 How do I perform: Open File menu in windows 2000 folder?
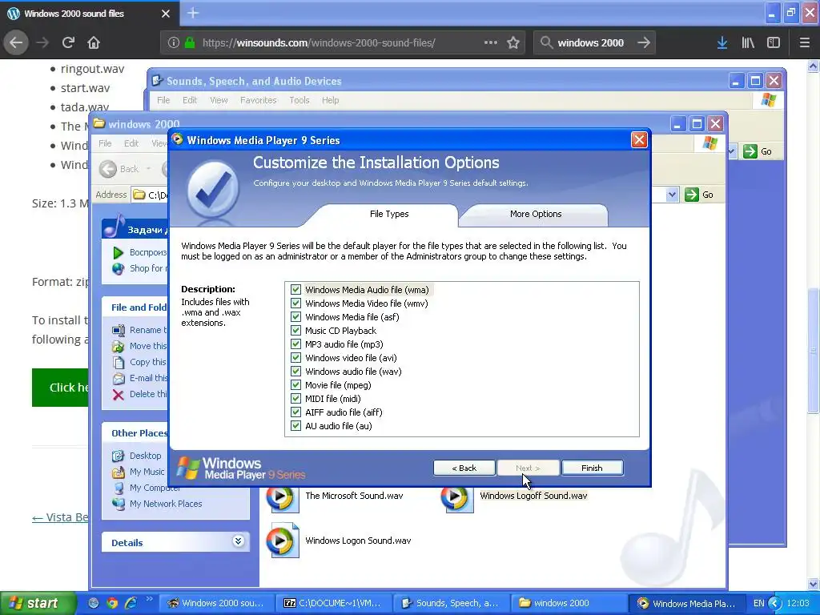pos(105,143)
